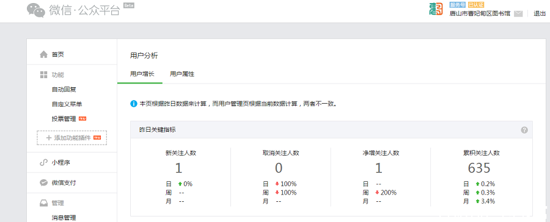Open 自定义菜单 in the sidebar
Screen dimensions: 550x222
[67, 104]
